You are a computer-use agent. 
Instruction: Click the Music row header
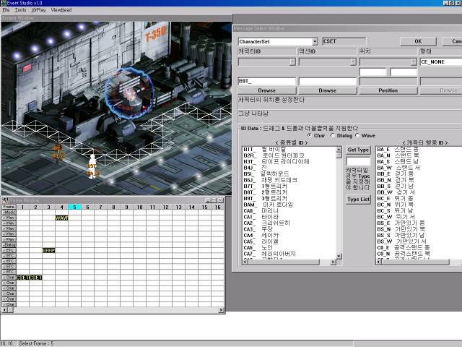click(x=9, y=213)
